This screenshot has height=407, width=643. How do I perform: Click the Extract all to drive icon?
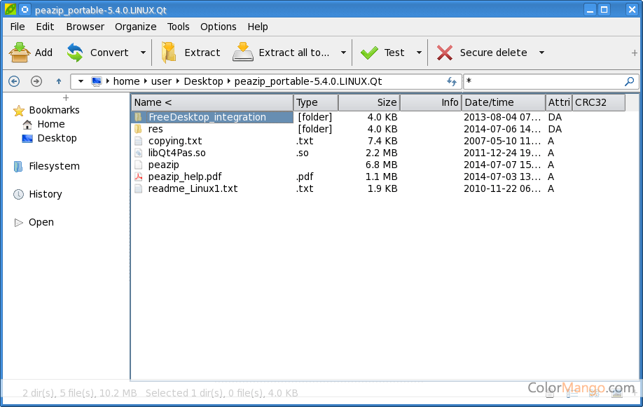tap(243, 52)
